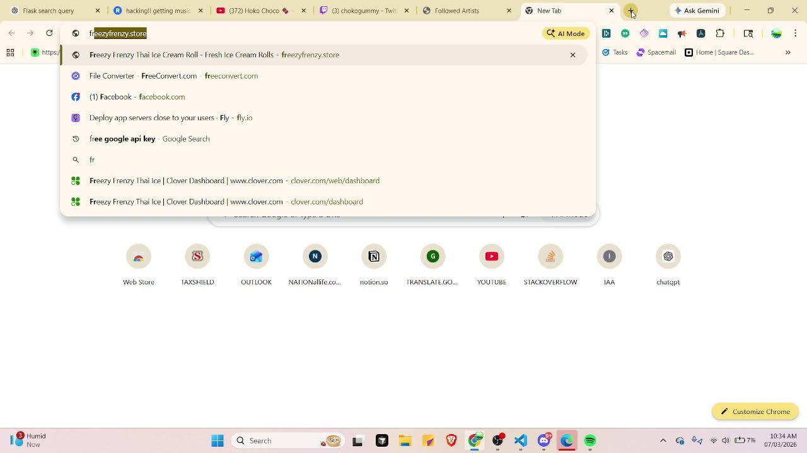This screenshot has height=453, width=807.
Task: Click the green quote-marks extension icon
Action: [x=625, y=33]
